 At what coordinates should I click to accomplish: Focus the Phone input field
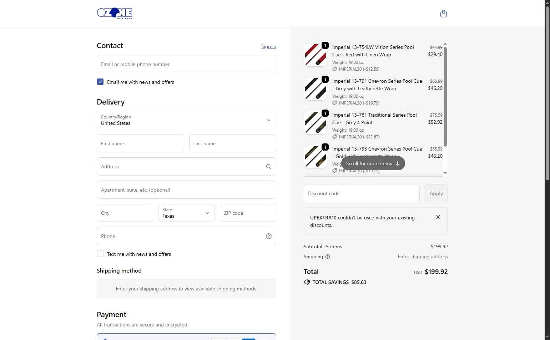click(186, 236)
